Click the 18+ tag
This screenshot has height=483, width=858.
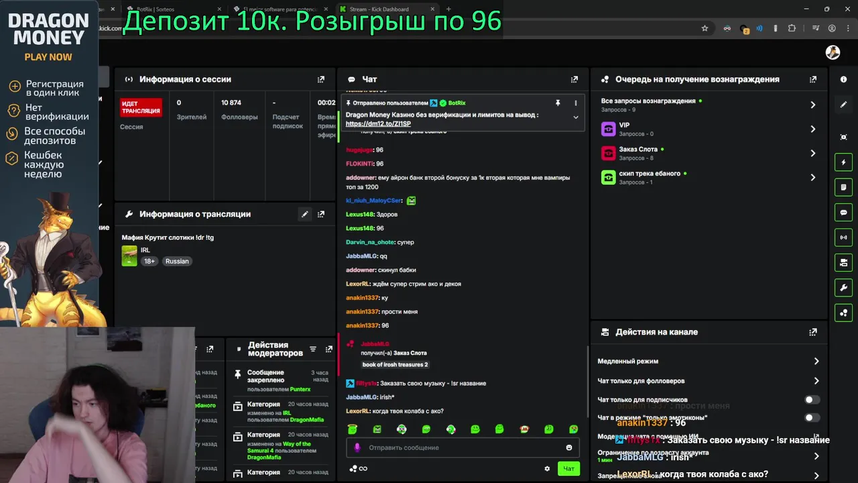pyautogui.click(x=149, y=261)
